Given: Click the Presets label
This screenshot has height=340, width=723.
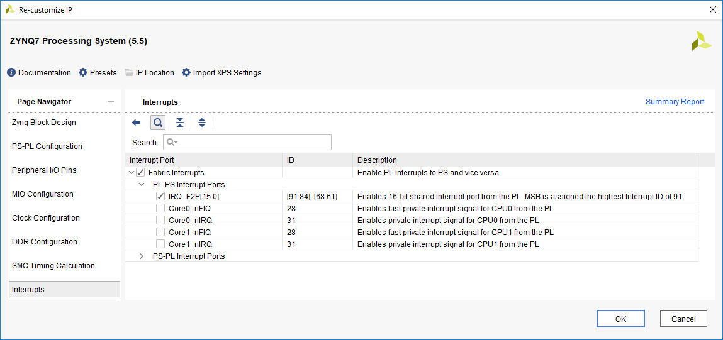Looking at the screenshot, I should click(x=103, y=73).
